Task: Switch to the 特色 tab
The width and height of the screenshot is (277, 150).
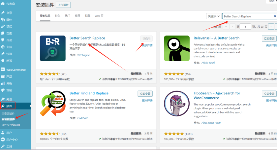Action: click(58, 16)
